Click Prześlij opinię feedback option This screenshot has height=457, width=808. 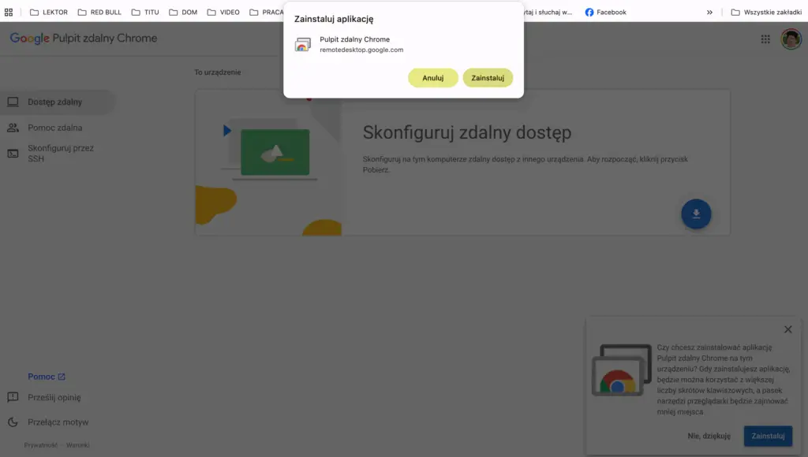point(54,398)
